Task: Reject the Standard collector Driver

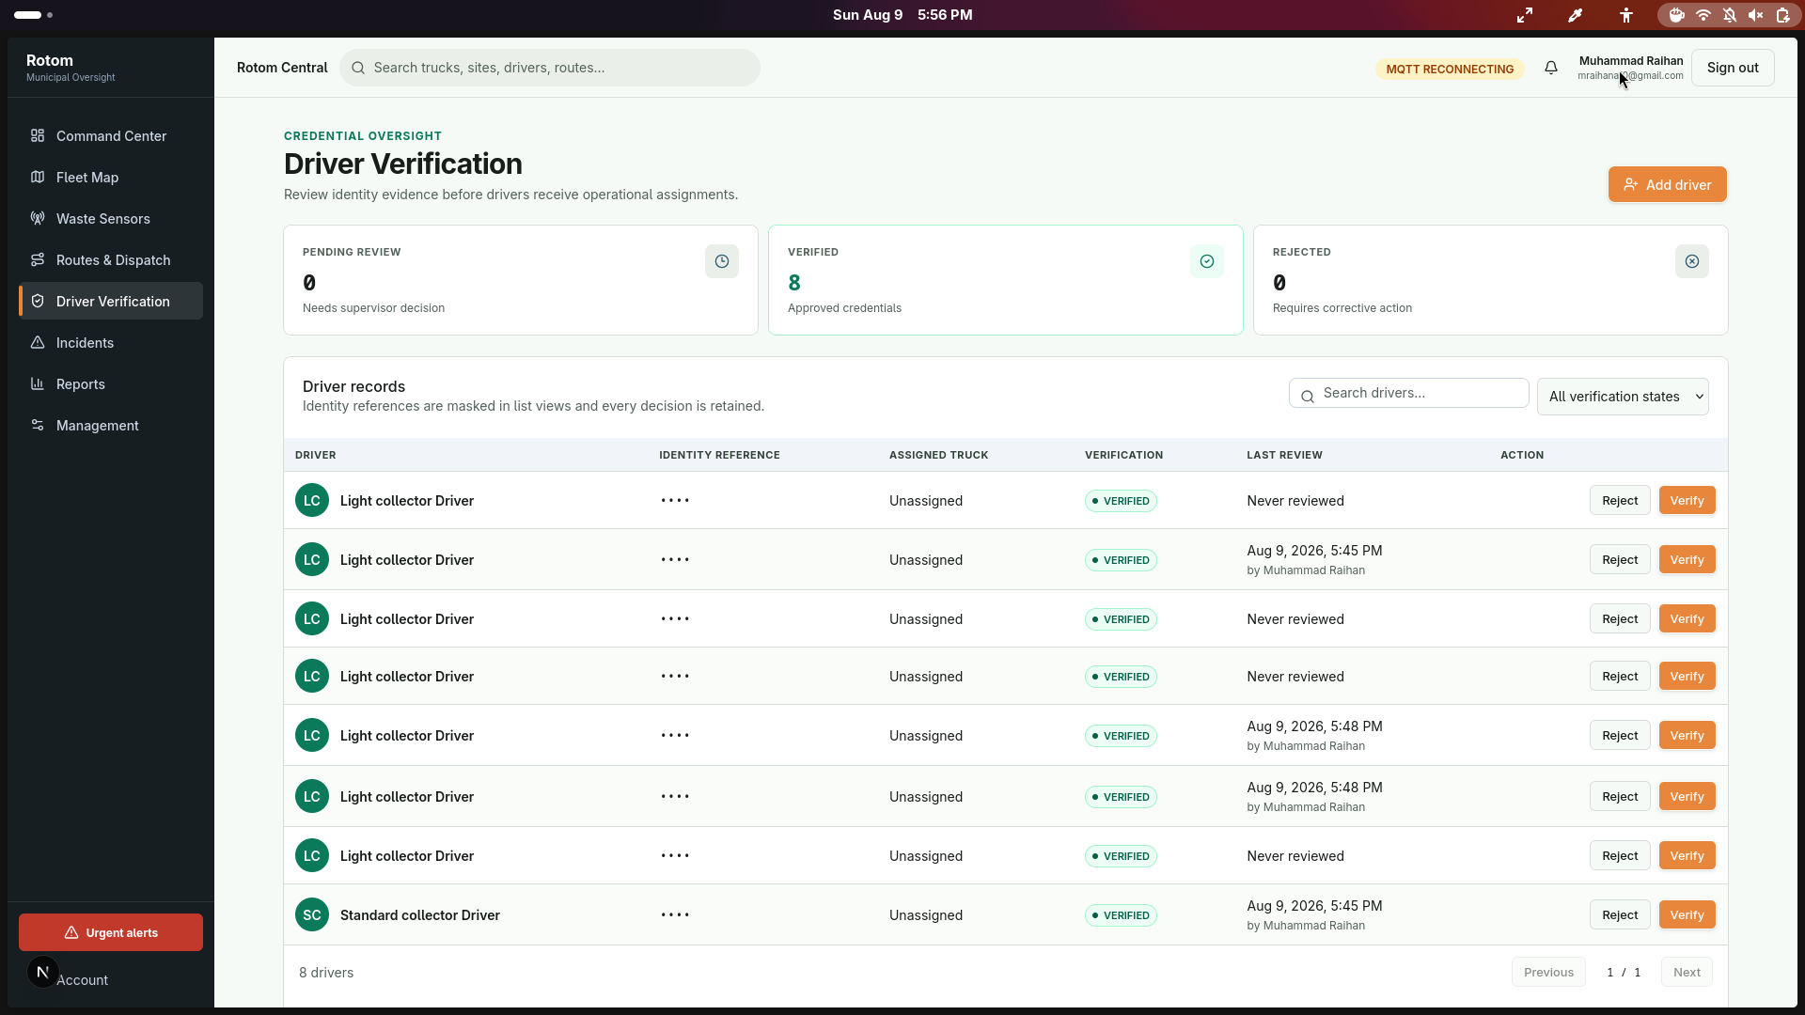Action: (x=1620, y=914)
